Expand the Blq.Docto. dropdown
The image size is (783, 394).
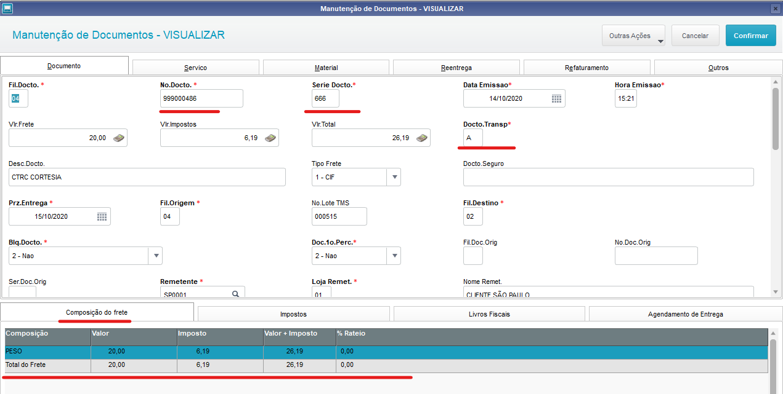(155, 256)
